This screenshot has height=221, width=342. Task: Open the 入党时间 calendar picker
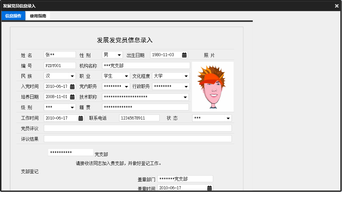click(x=73, y=86)
